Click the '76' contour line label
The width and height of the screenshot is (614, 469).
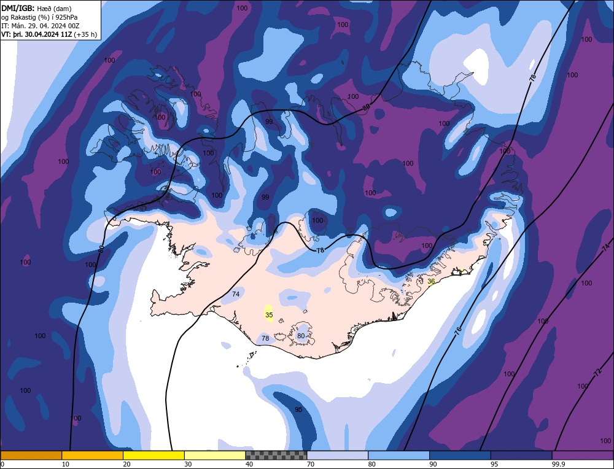click(x=458, y=330)
